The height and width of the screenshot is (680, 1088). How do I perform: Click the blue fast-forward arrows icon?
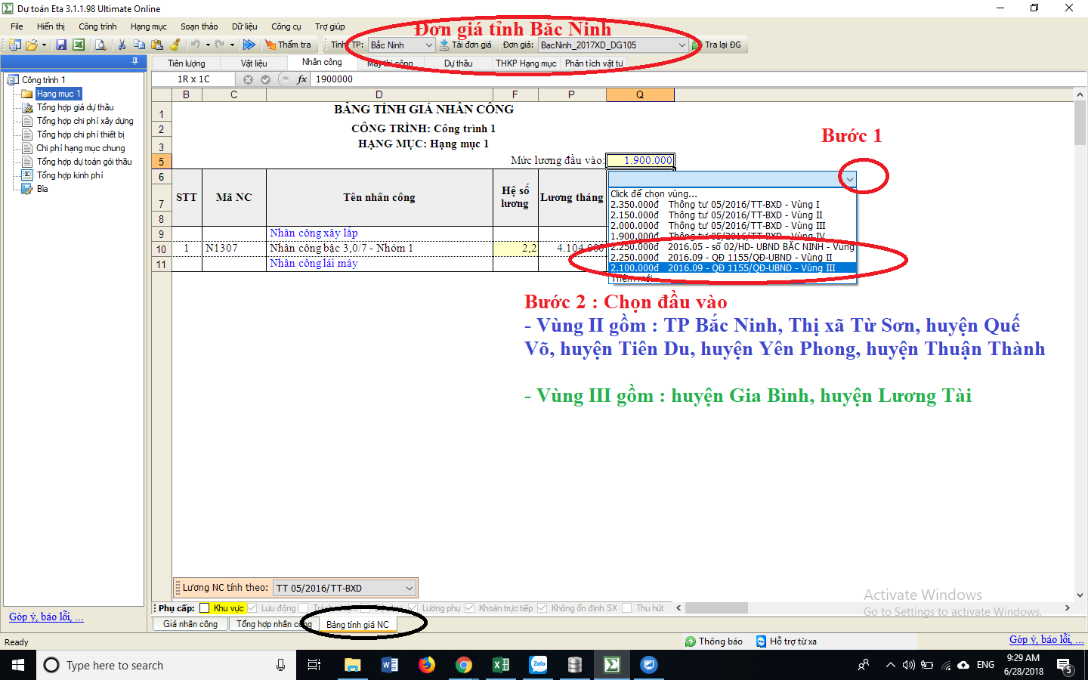[x=249, y=45]
